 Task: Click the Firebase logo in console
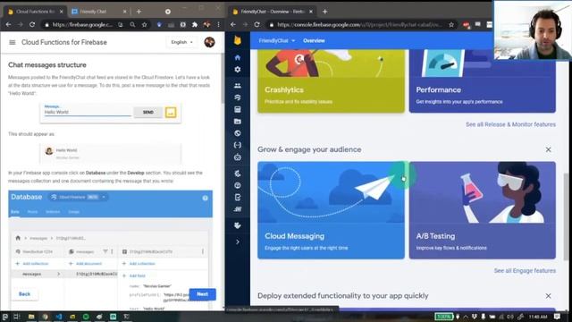click(238, 40)
